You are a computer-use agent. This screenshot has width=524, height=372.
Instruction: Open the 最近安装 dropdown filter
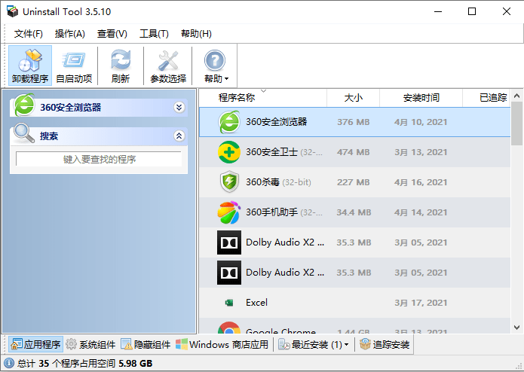pos(314,345)
